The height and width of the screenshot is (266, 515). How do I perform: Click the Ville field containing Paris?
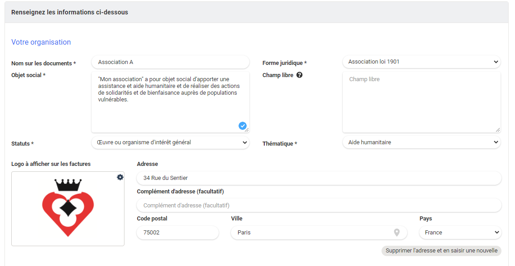tap(311, 233)
